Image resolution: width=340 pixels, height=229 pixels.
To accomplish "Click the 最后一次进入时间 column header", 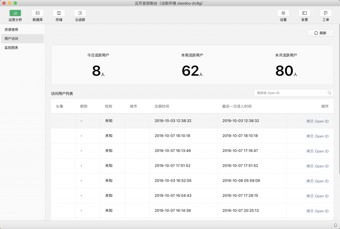I will coord(237,106).
